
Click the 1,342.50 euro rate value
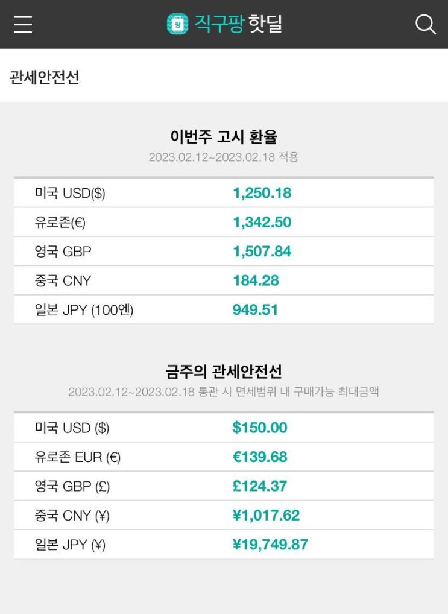click(x=262, y=223)
